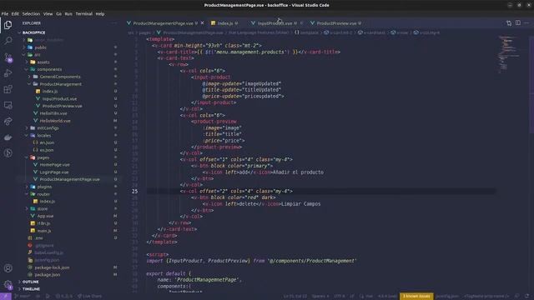Collapse the src folder
Screen dimensions: 534x300
click(37, 55)
